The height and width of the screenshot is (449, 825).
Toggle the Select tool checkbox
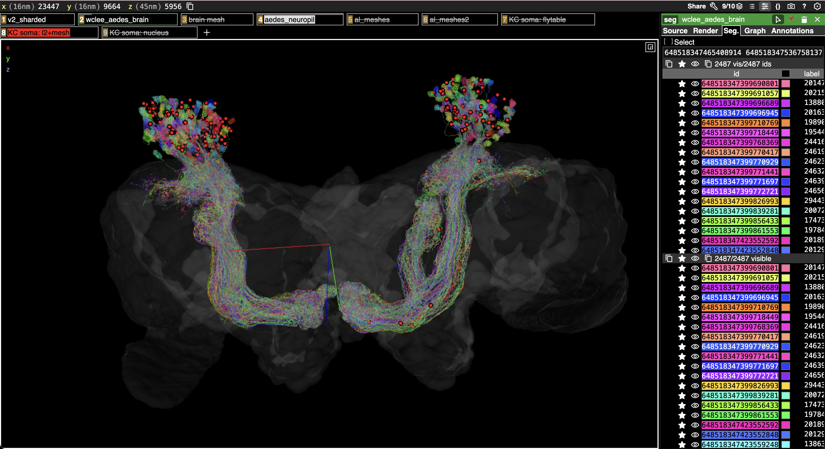668,42
